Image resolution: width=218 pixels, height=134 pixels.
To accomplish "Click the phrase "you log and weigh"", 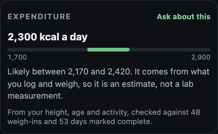I will [44, 84].
